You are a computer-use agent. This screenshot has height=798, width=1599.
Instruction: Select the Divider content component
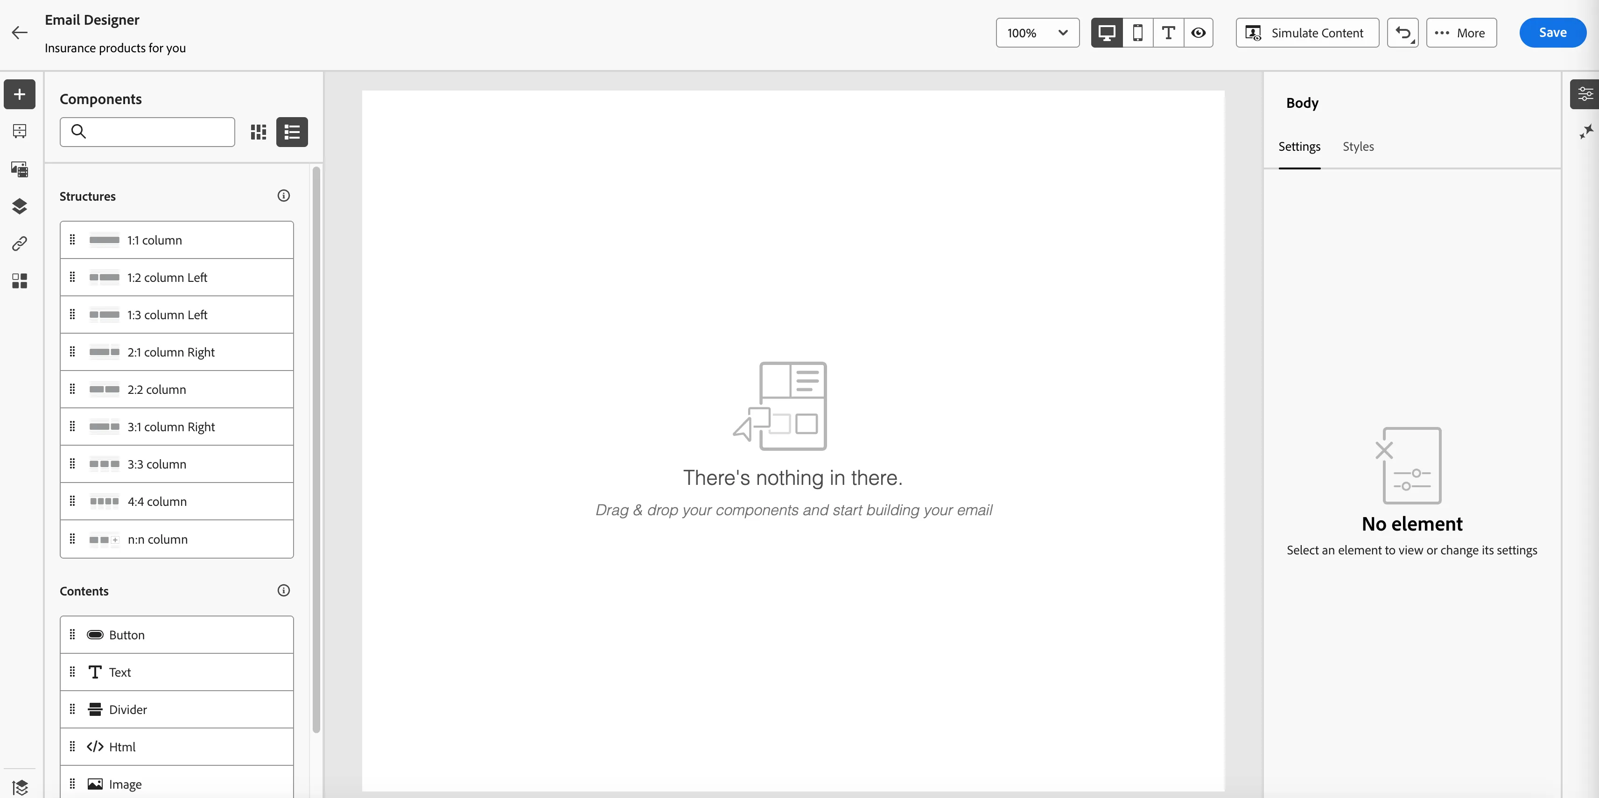click(x=176, y=709)
